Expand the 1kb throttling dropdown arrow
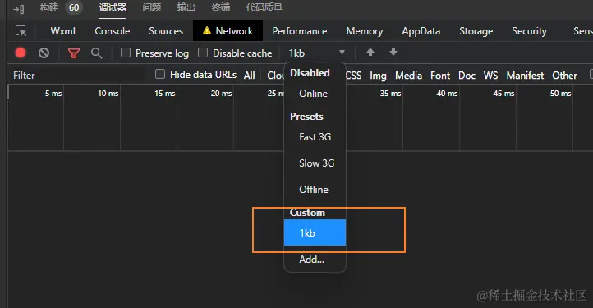The image size is (593, 308). [x=342, y=53]
